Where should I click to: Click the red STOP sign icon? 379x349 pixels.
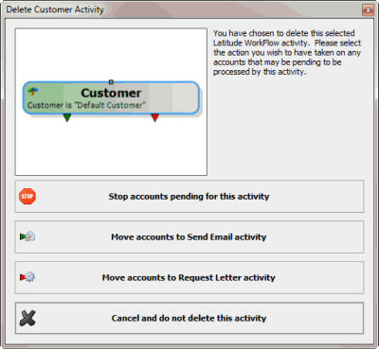27,197
